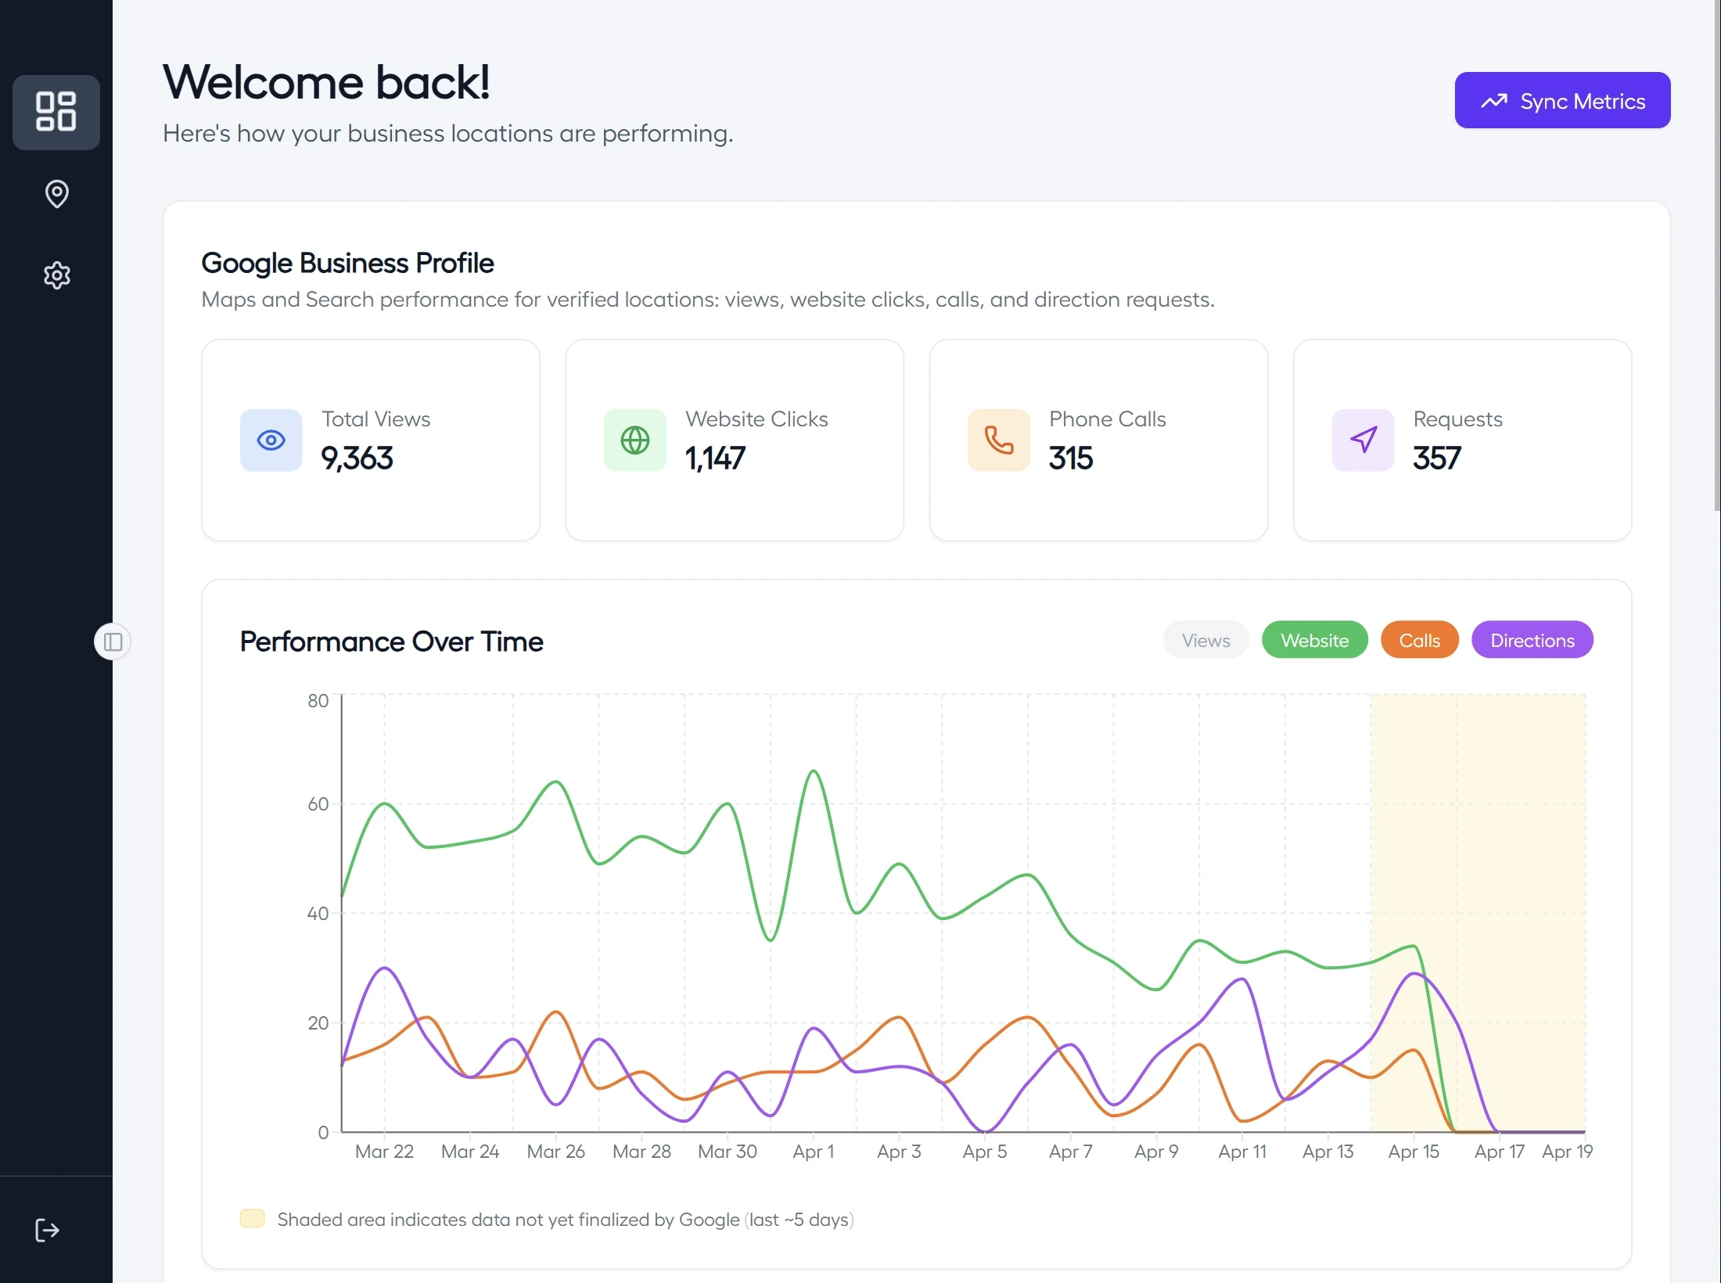
Task: Click the logout icon at sidebar bottom
Action: (x=47, y=1230)
